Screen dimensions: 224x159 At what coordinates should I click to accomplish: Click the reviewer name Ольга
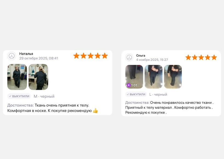pos(141,55)
